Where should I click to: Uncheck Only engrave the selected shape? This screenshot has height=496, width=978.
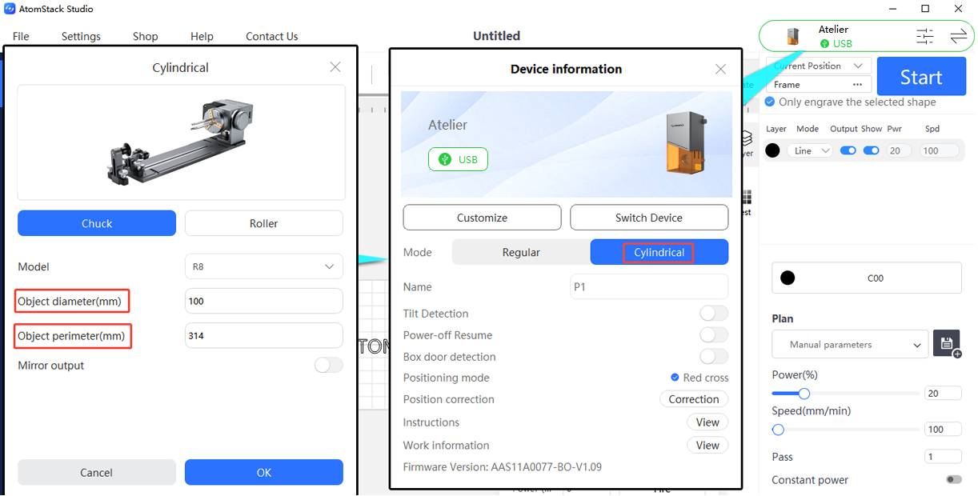coord(769,102)
